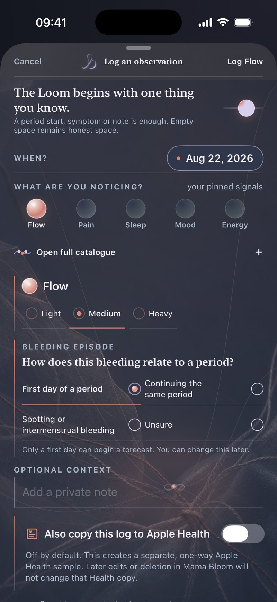Screen dimensions: 277x602
Task: Focus the Add a private note field
Action: click(138, 492)
